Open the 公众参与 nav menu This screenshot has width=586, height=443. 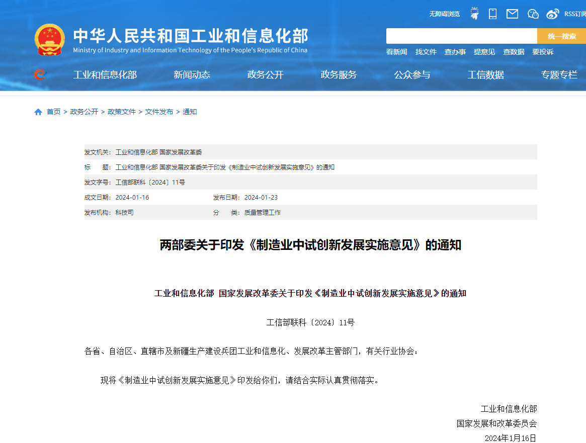pos(412,75)
